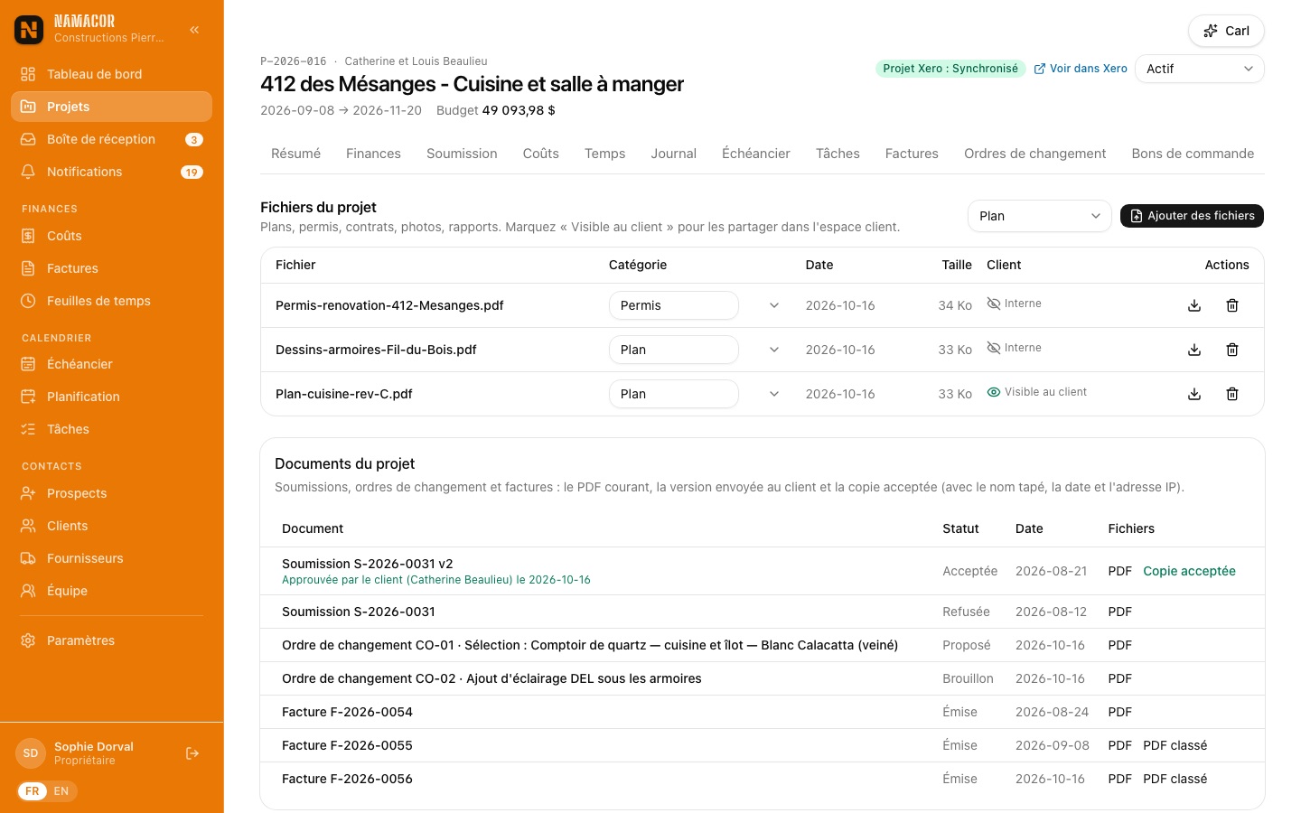Open the Actif project status dropdown
Image resolution: width=1301 pixels, height=813 pixels.
click(x=1200, y=69)
